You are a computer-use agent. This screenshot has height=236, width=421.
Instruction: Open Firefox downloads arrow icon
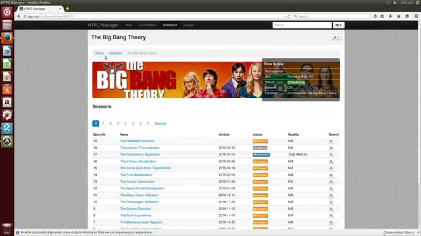click(x=391, y=16)
